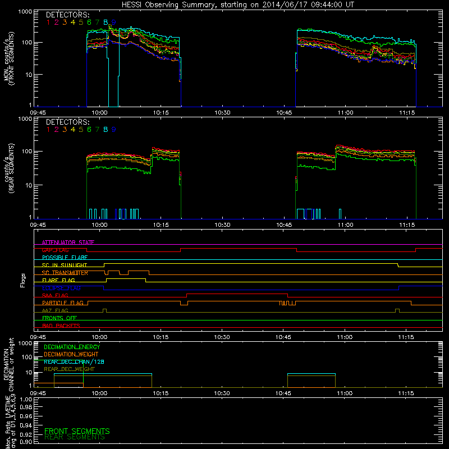Select red detector 1 in rear segments legend
Image resolution: width=449 pixels, height=449 pixels.
48,130
